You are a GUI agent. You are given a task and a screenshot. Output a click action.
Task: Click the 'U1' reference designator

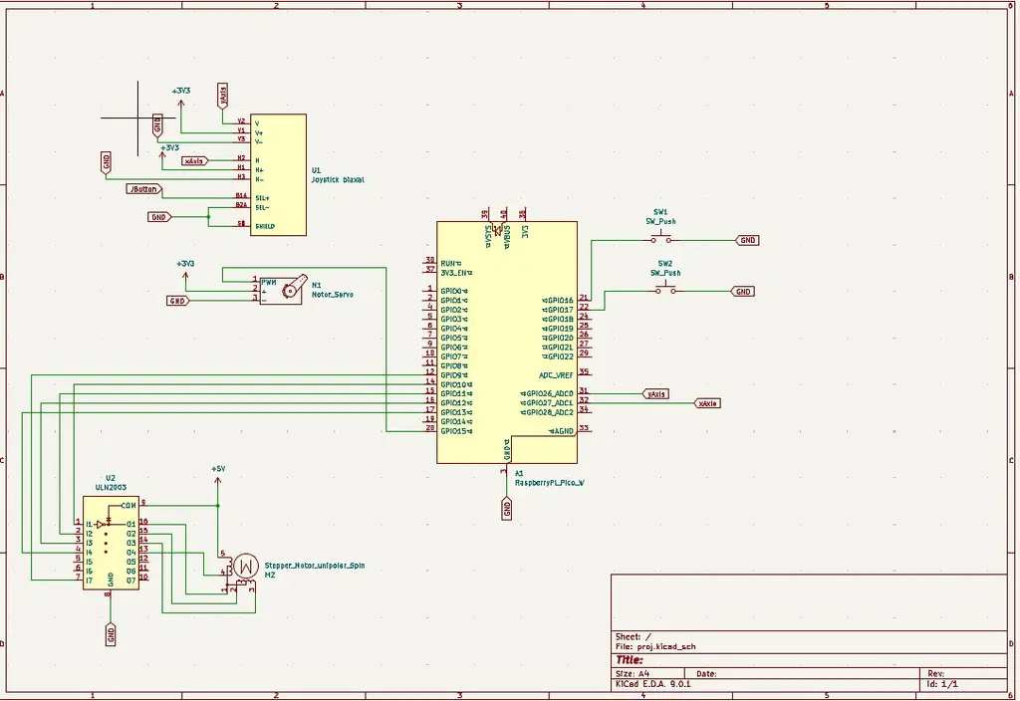(316, 170)
